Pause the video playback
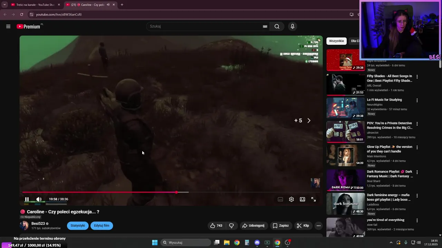Viewport: 442px width, 248px height. 27,199
